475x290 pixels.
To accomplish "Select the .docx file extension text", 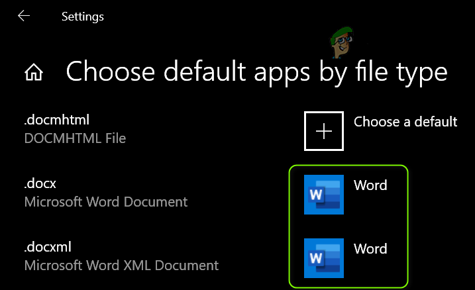I will tap(40, 184).
